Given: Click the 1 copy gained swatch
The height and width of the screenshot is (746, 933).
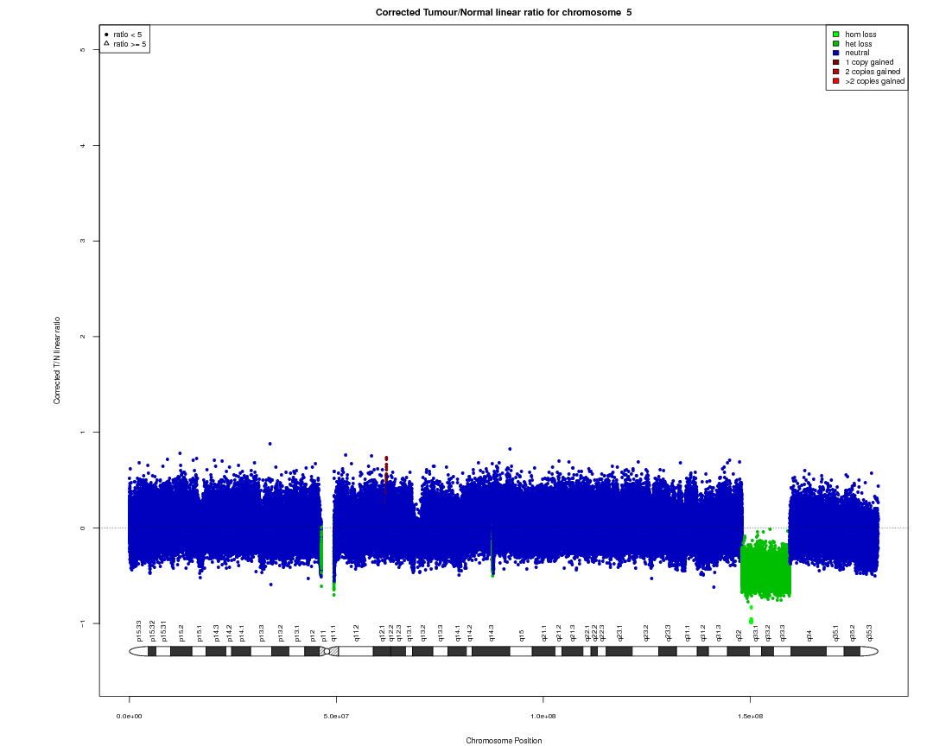Looking at the screenshot, I should click(836, 62).
